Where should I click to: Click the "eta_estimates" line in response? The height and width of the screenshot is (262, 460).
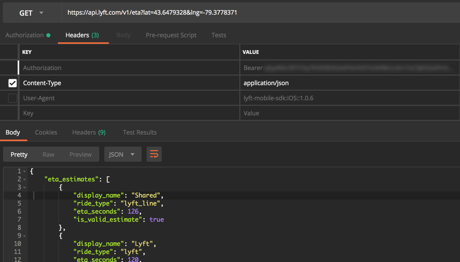(77, 179)
